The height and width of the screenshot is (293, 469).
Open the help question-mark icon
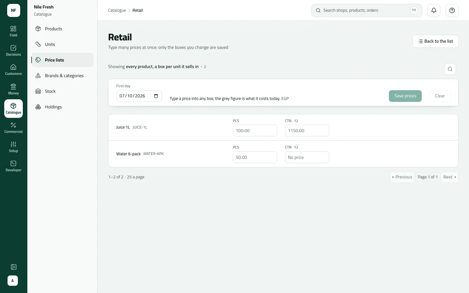[x=452, y=10]
